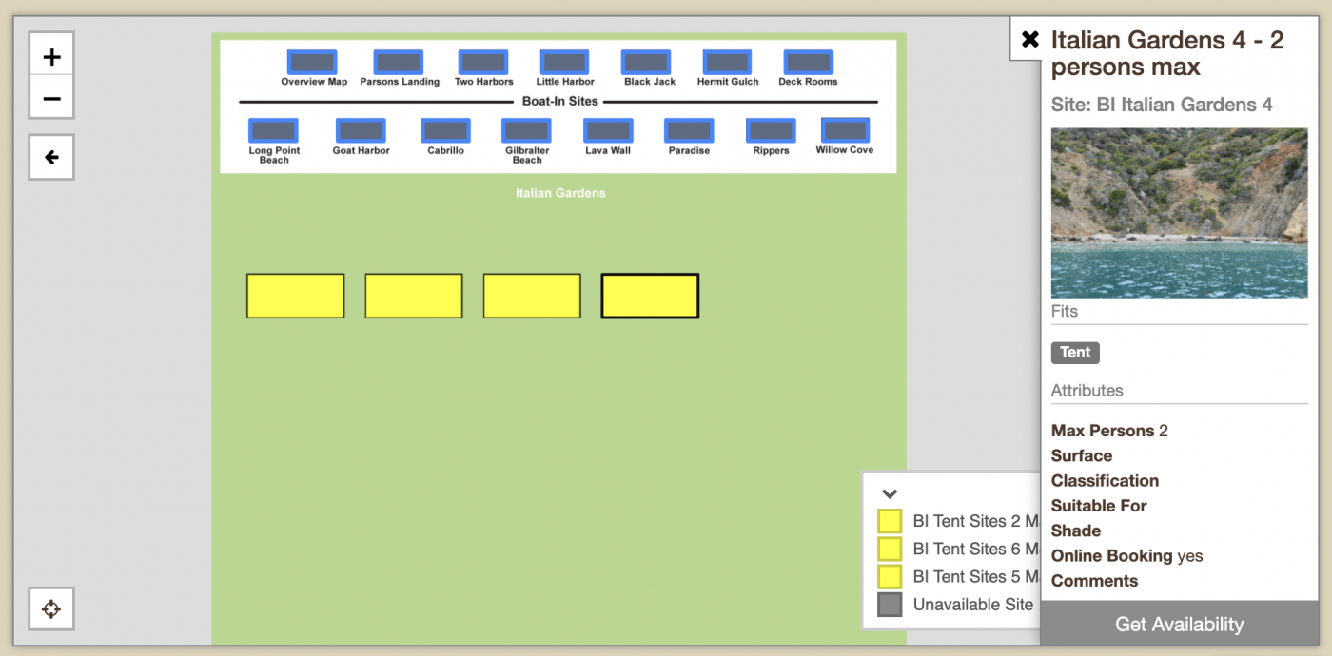The width and height of the screenshot is (1332, 656).
Task: Click the Italian Gardens 4 site photo
Action: pos(1179,213)
